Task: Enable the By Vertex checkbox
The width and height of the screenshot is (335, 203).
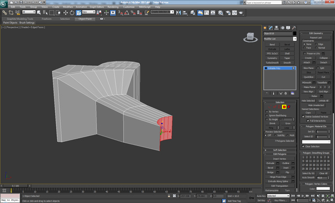Action: (267, 111)
